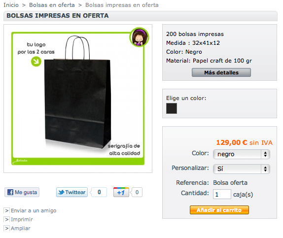Image resolution: width=283 pixels, height=238 pixels.
Task: Click Añadir al carrito button
Action: (219, 210)
